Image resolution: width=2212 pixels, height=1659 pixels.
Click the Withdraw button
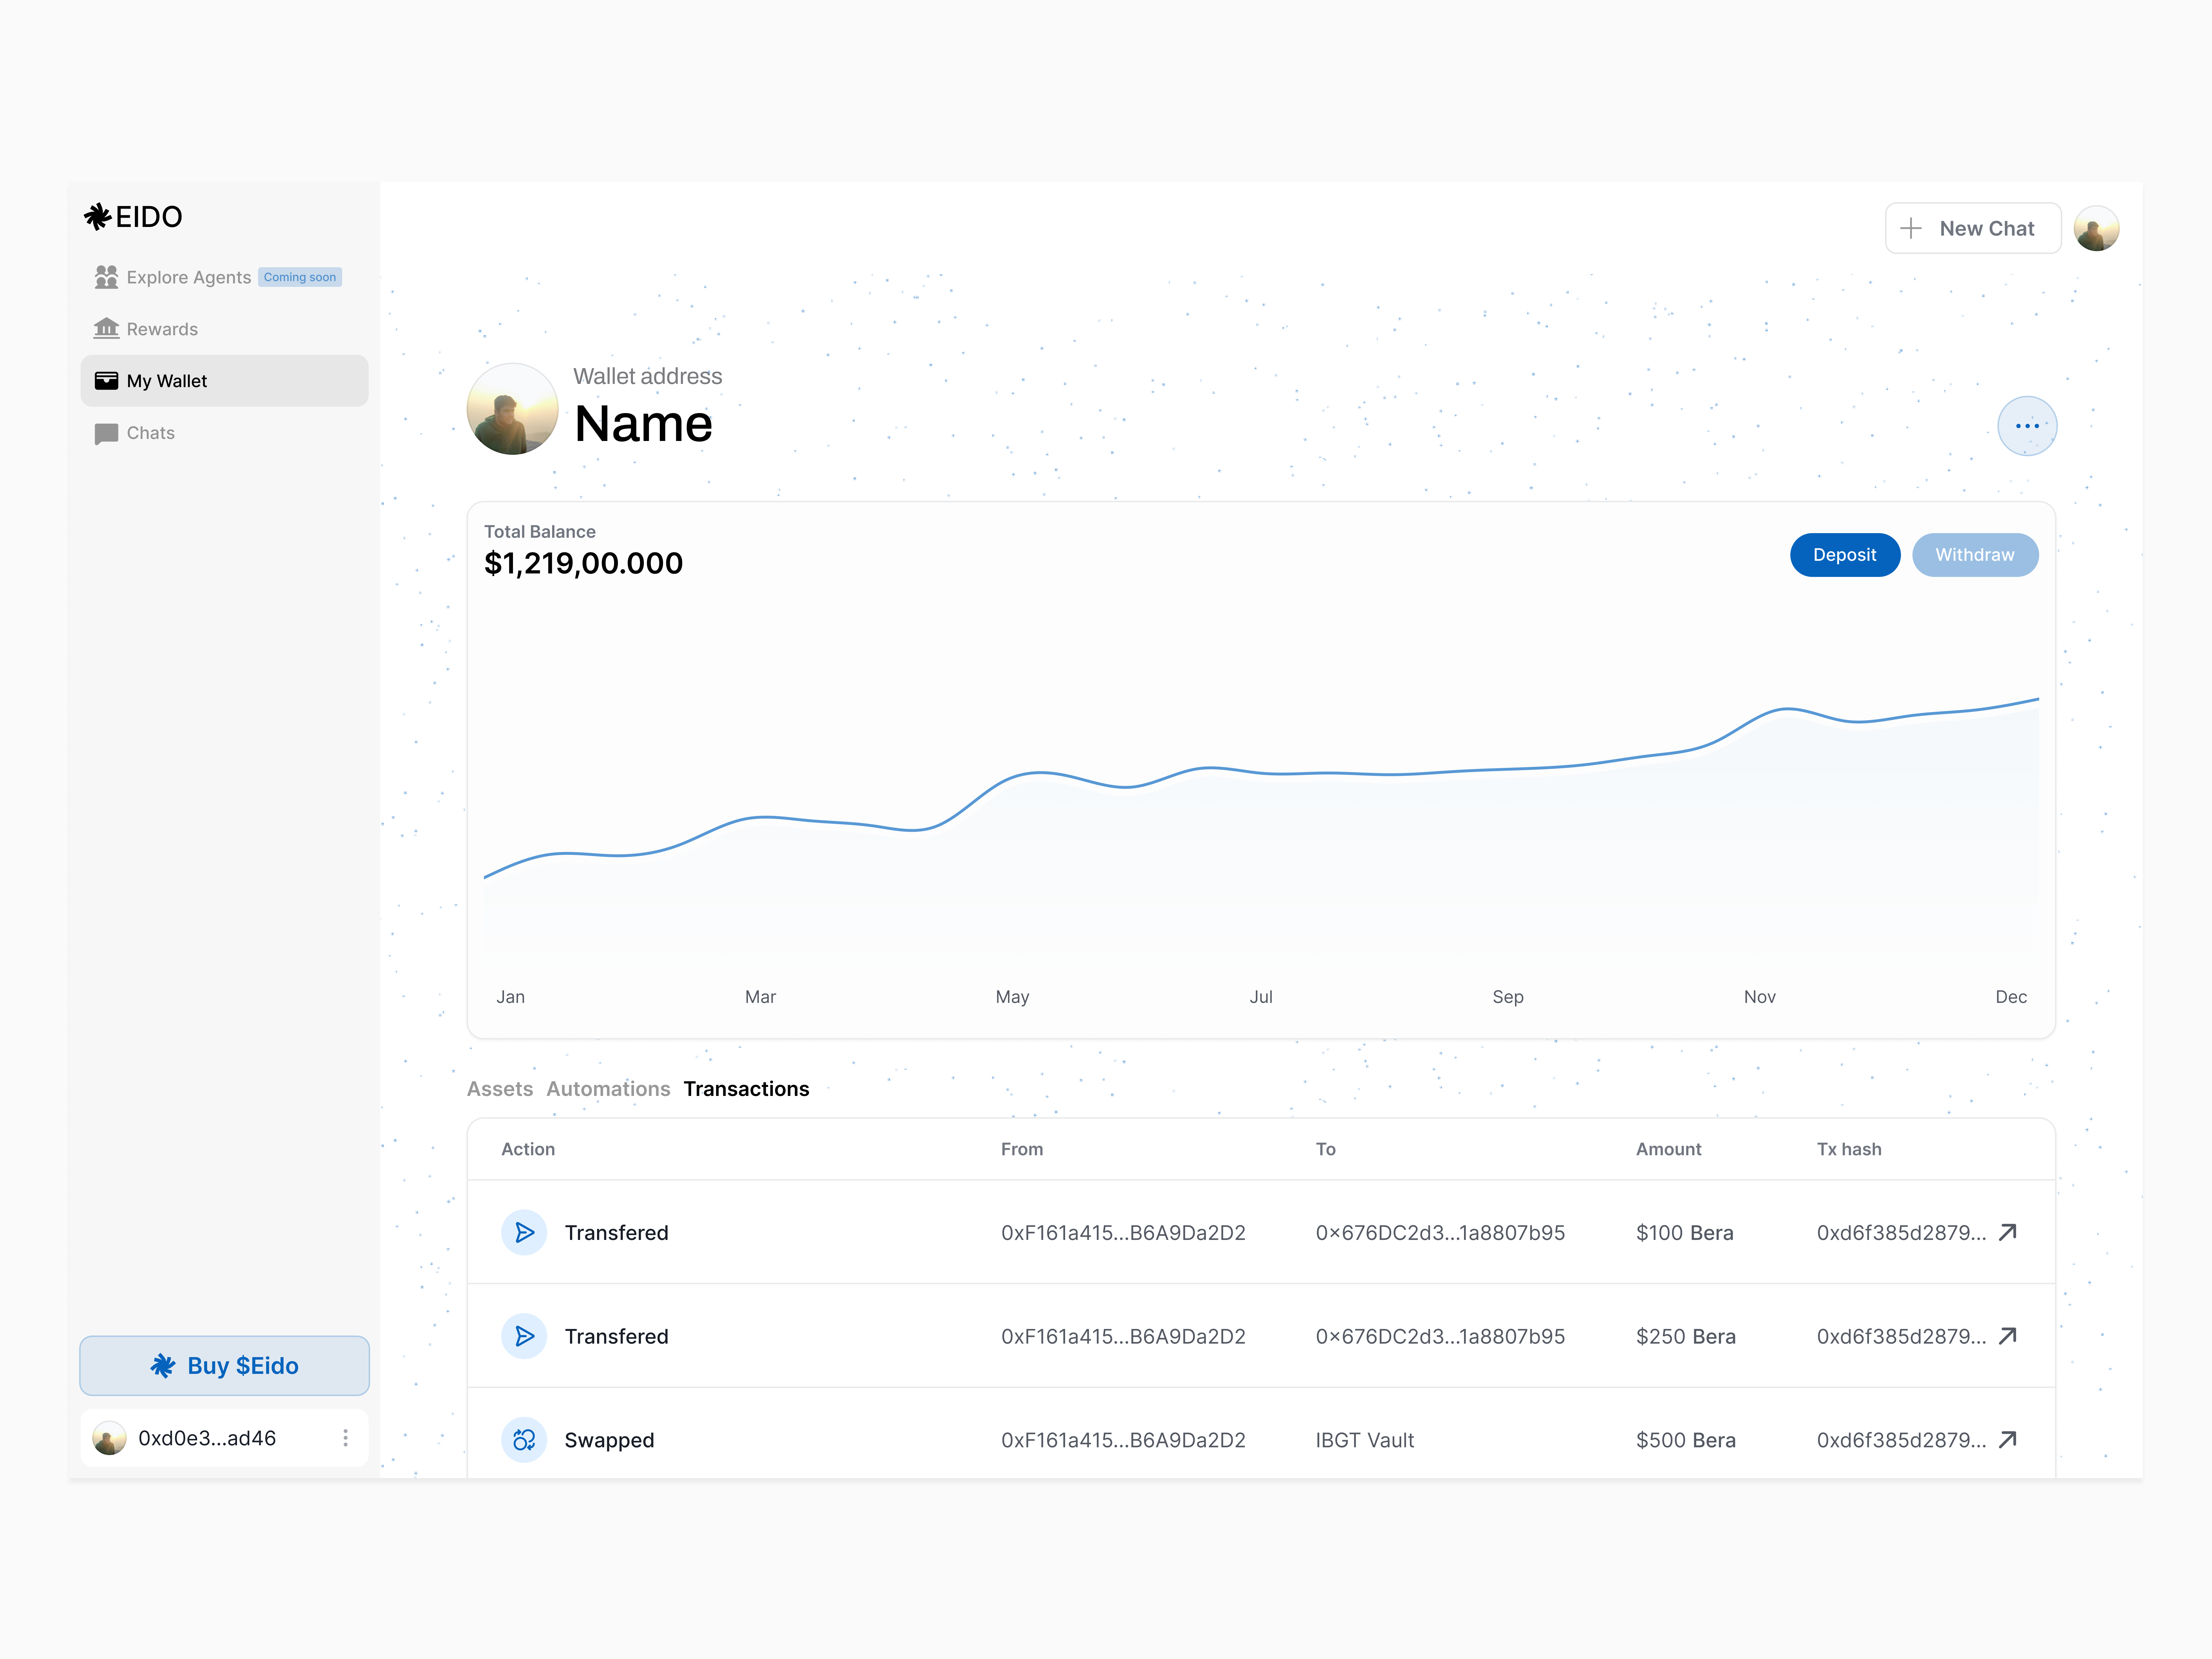[1975, 555]
